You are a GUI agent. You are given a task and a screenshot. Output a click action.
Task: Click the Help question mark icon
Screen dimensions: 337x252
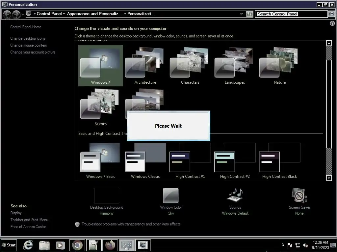[x=332, y=23]
